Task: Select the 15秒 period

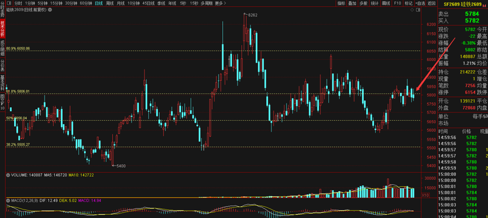Action: click(194, 3)
